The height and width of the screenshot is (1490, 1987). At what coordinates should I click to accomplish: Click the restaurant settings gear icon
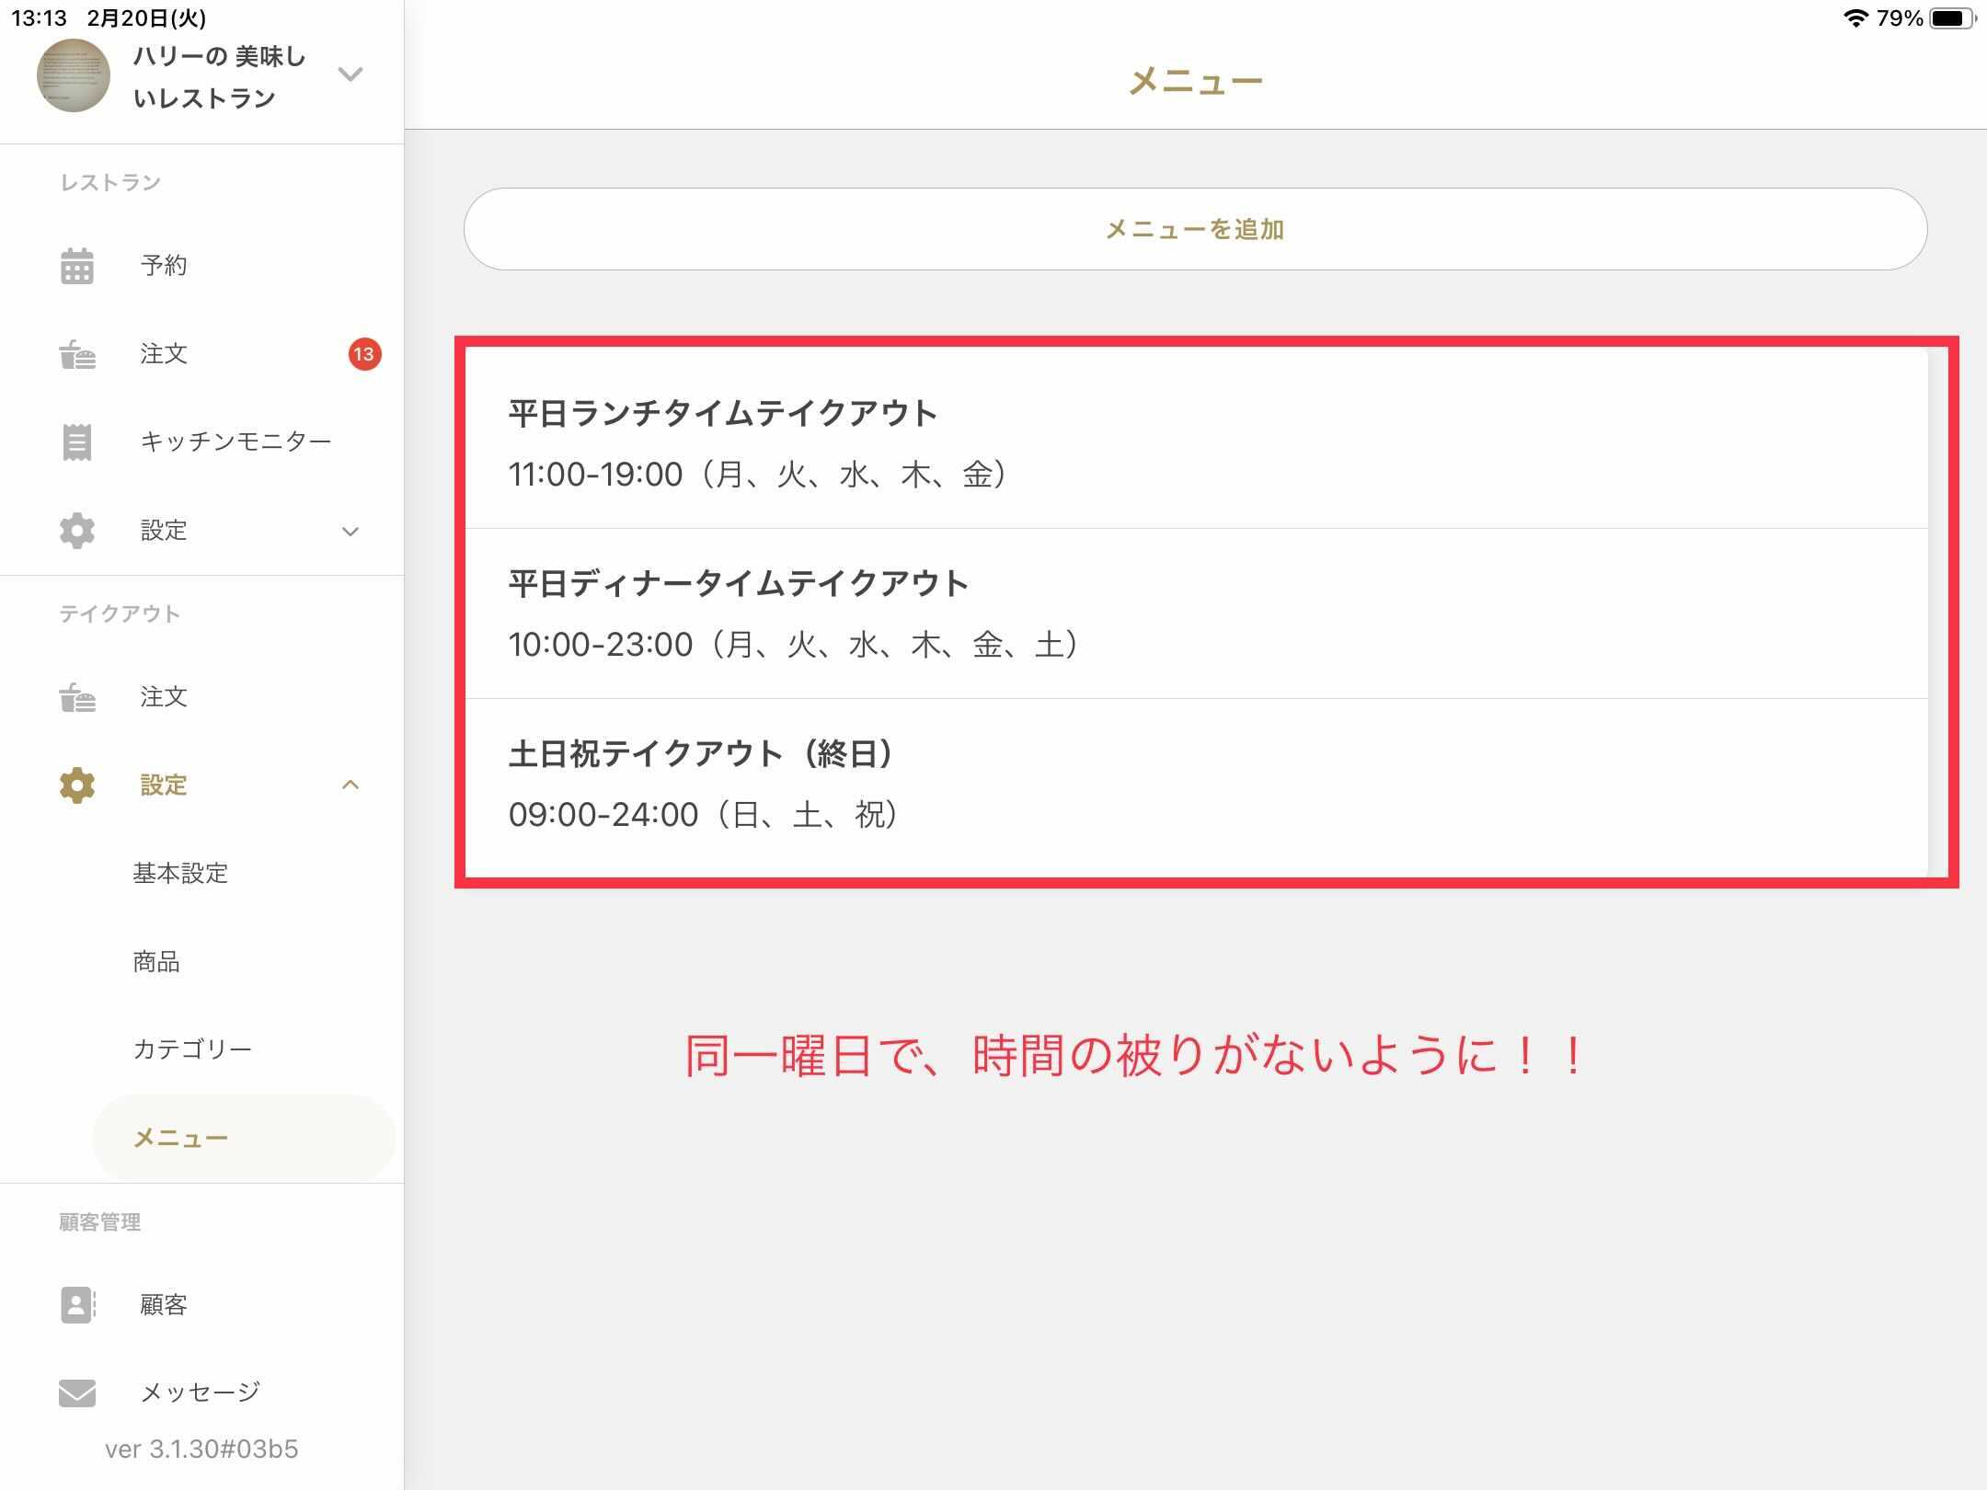click(x=77, y=531)
